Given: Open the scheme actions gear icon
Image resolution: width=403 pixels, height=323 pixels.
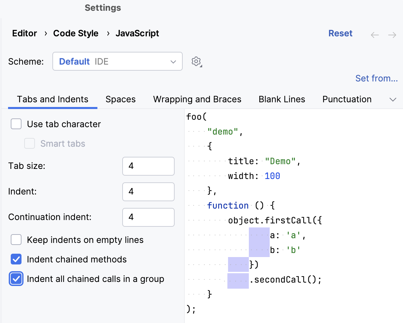Looking at the screenshot, I should coord(196,61).
